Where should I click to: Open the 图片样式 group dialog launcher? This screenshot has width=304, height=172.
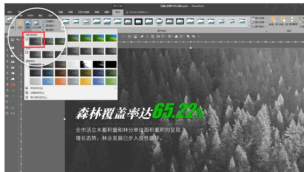tap(266, 31)
